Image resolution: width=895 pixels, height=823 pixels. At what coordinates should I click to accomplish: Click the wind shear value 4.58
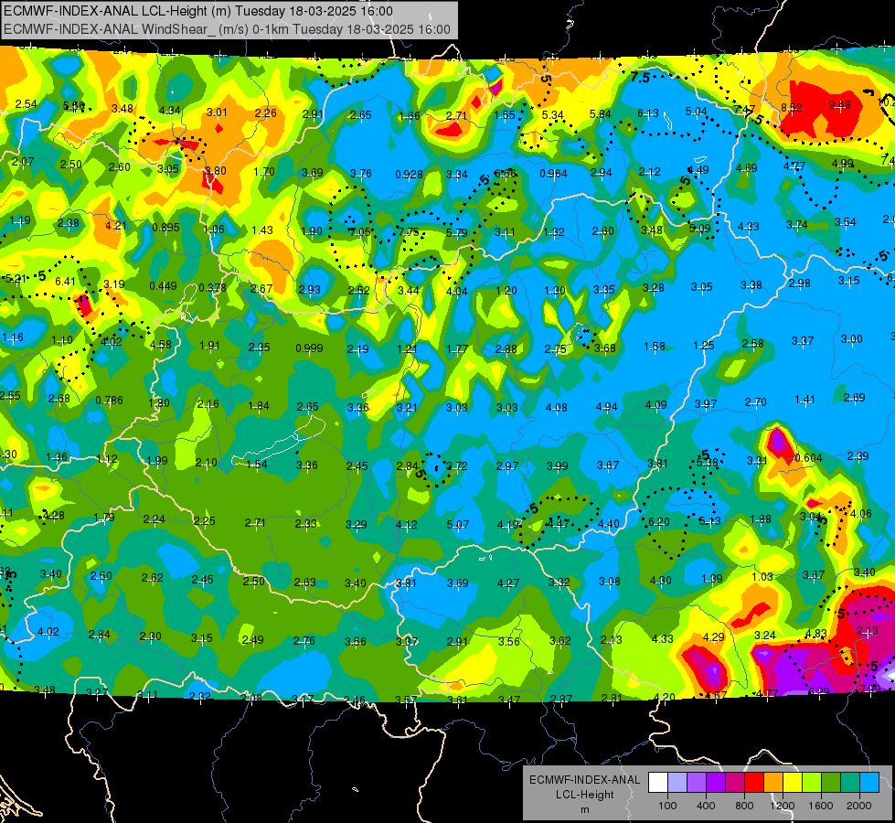(x=160, y=345)
